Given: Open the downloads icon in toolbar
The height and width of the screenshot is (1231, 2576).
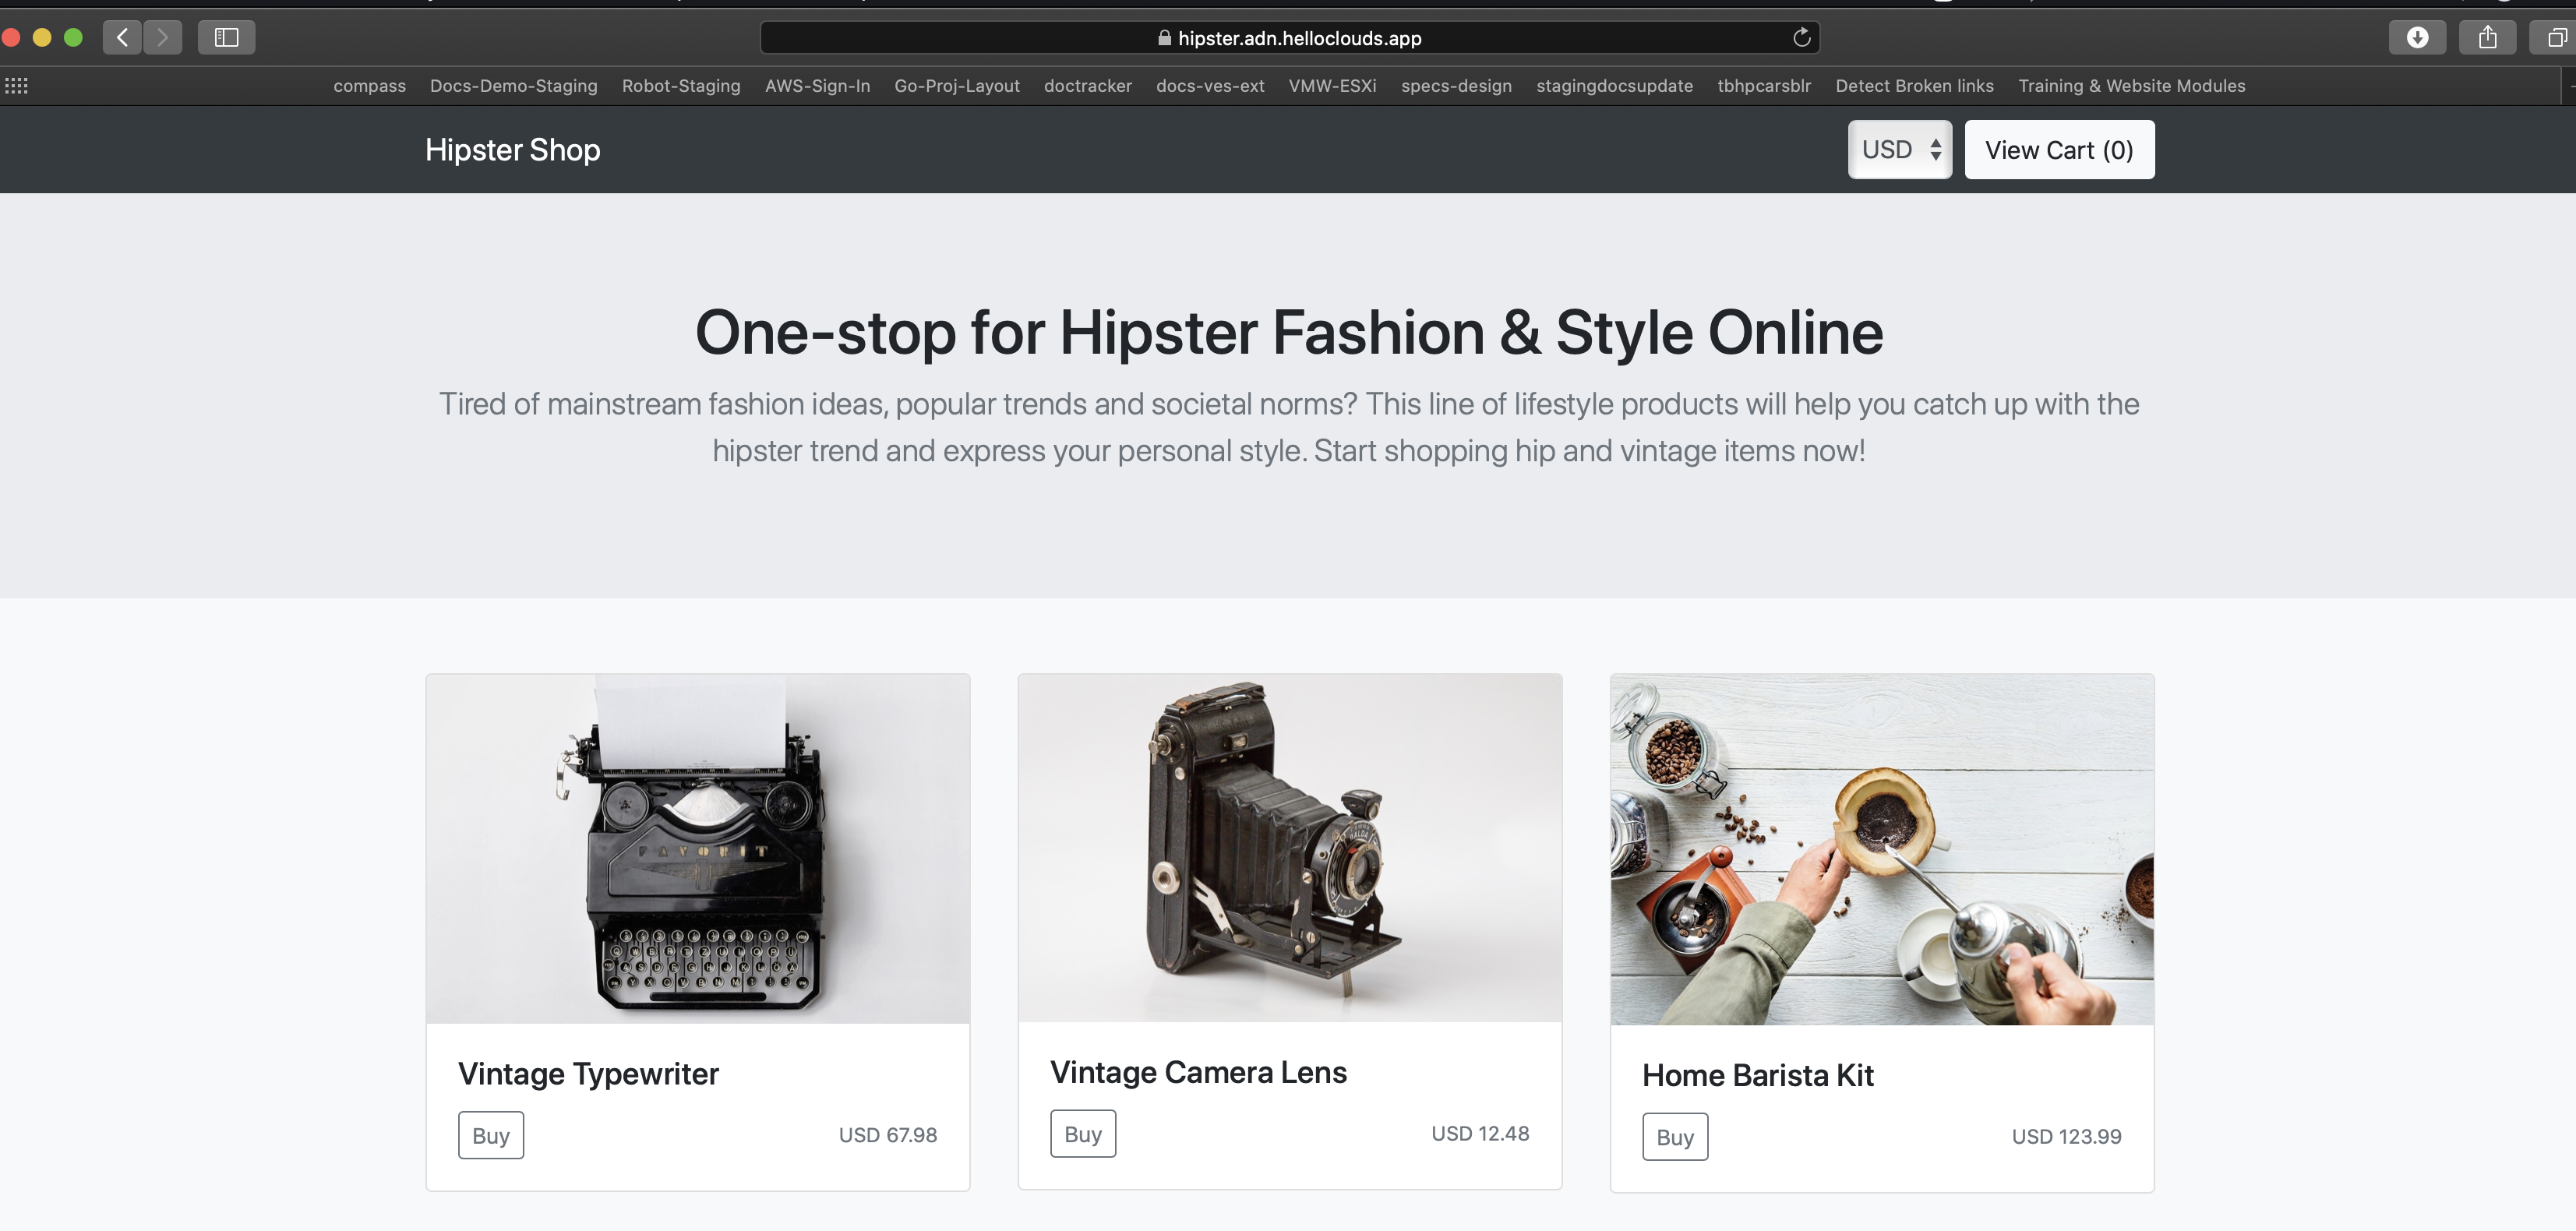Looking at the screenshot, I should click(2417, 38).
